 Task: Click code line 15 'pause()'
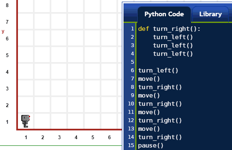click(151, 145)
